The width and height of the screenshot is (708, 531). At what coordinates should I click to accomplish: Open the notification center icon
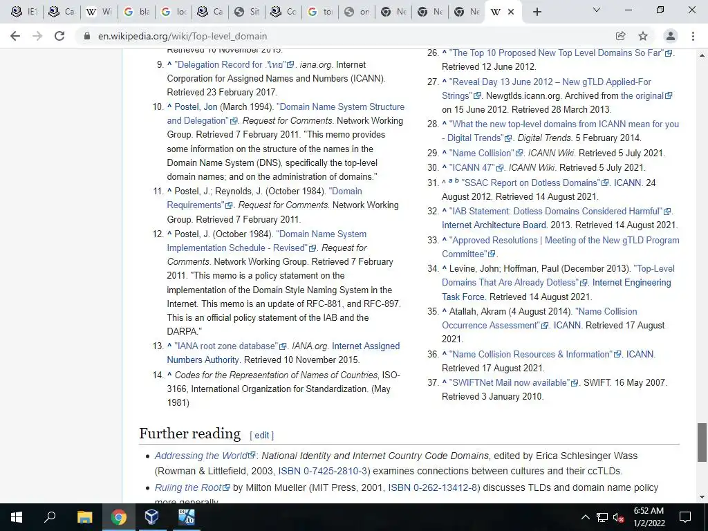click(685, 517)
